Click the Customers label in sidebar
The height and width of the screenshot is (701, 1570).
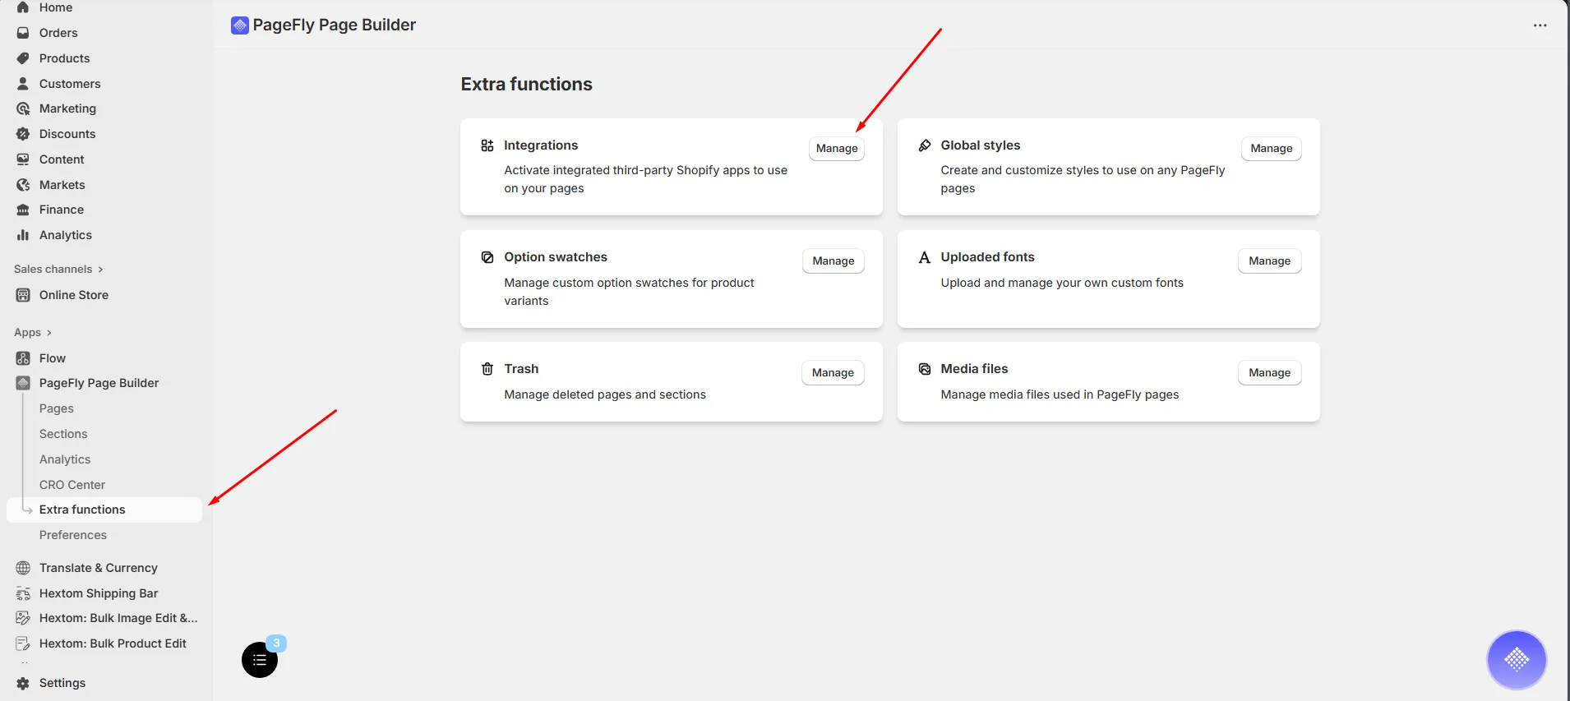click(70, 84)
